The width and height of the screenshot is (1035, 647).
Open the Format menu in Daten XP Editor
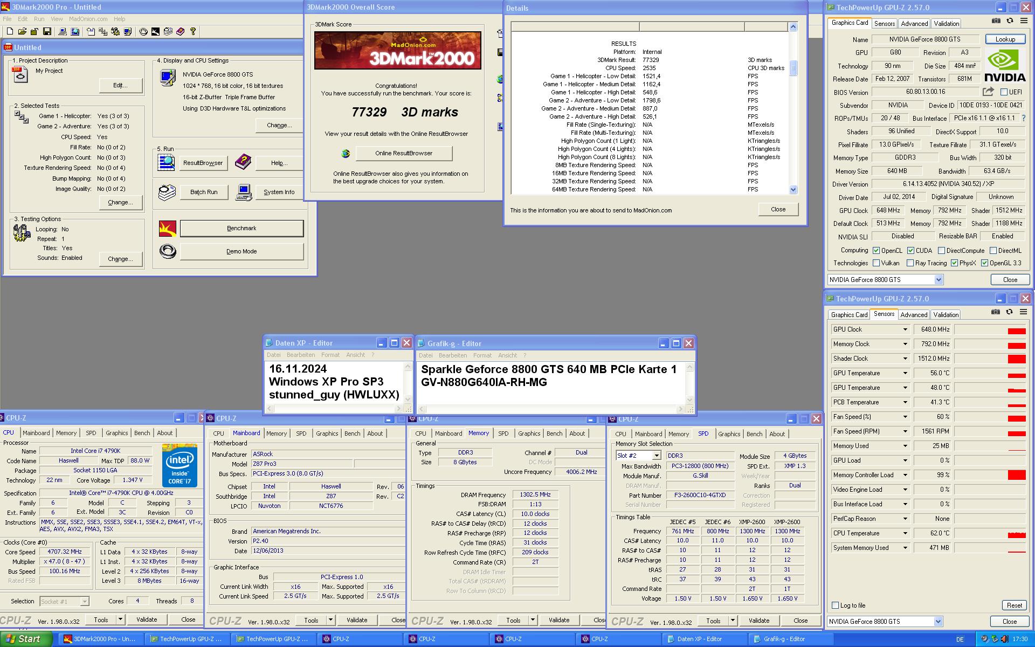pos(330,355)
